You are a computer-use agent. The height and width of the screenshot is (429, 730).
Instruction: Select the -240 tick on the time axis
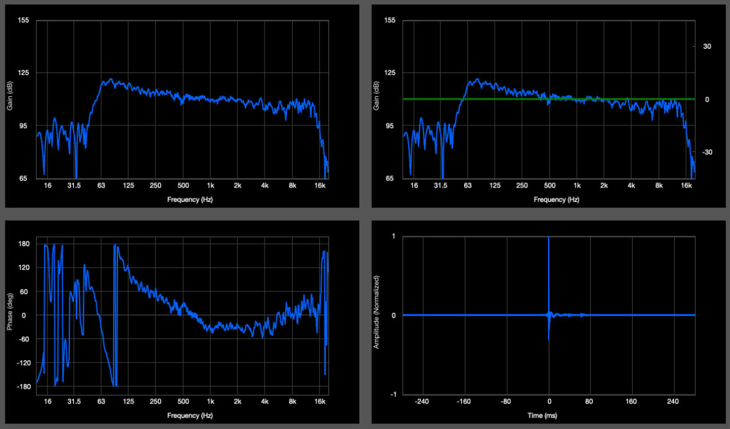pyautogui.click(x=422, y=402)
